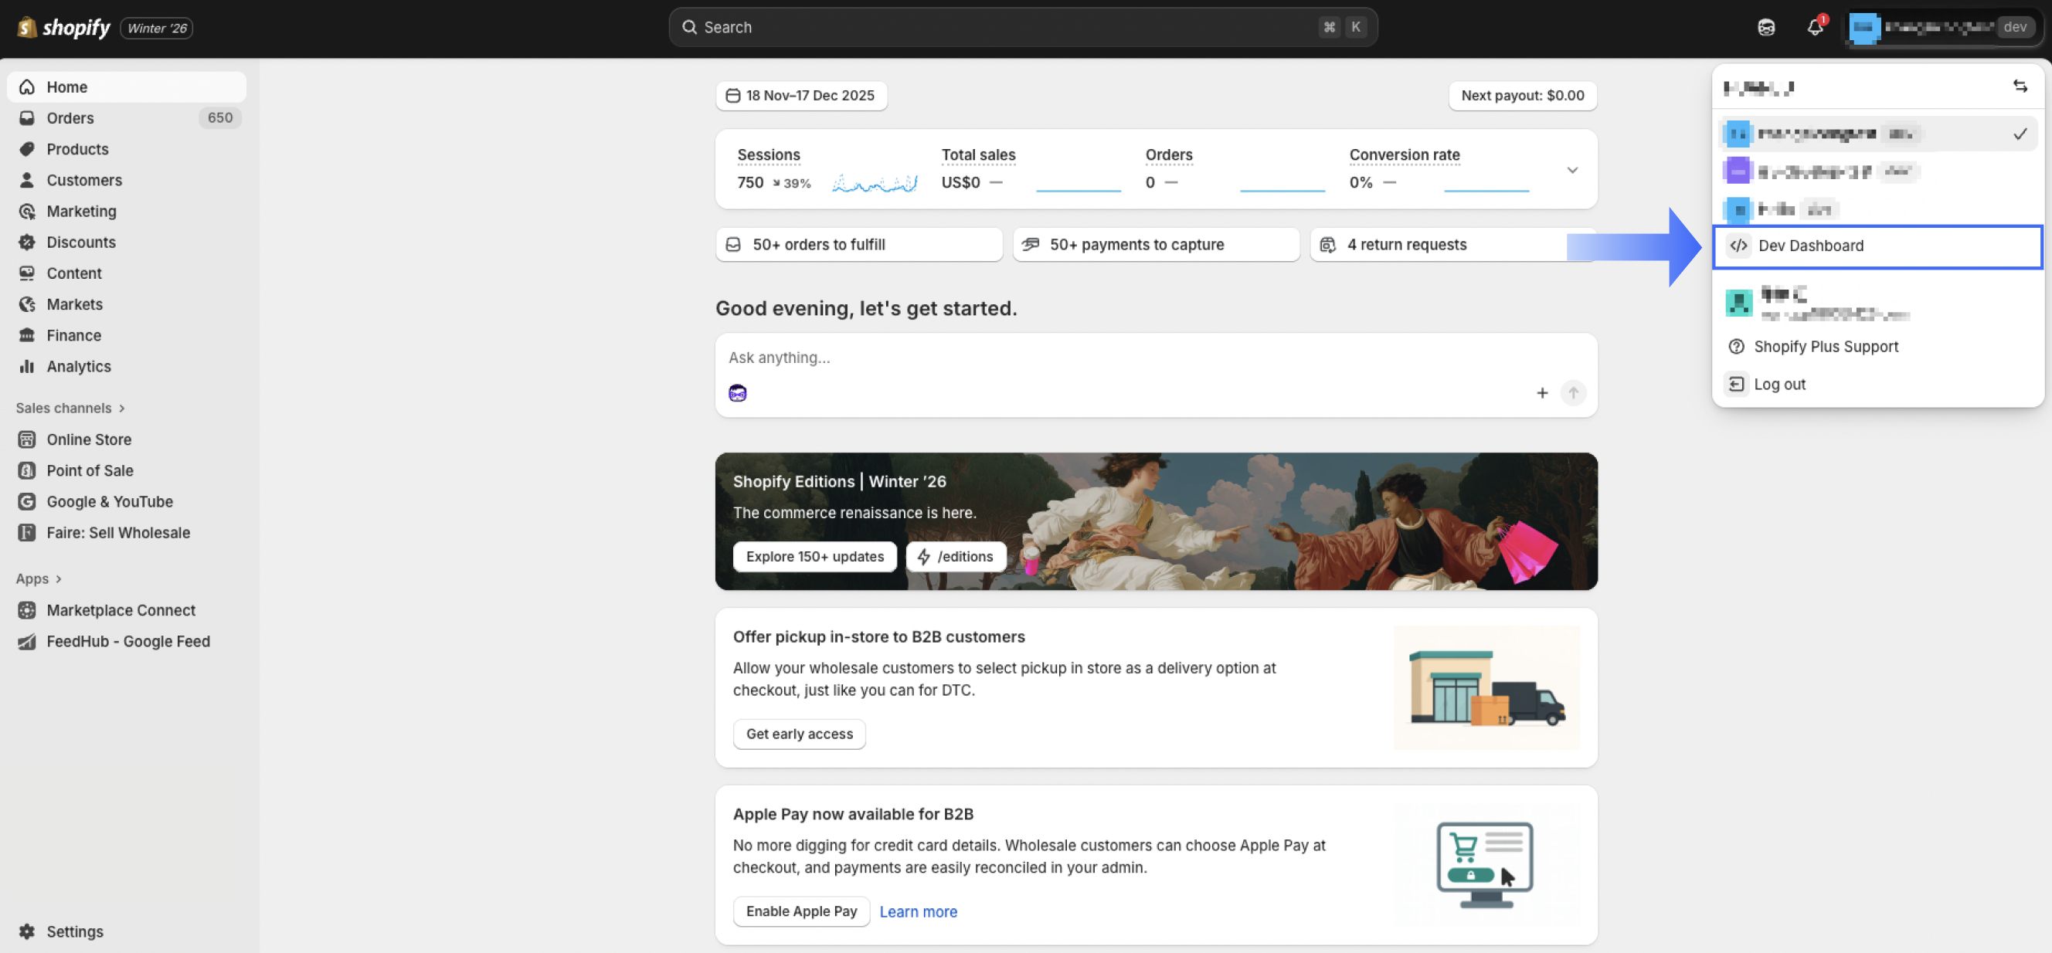Image resolution: width=2052 pixels, height=953 pixels.
Task: Click the store switch arrows icon
Action: click(2020, 86)
